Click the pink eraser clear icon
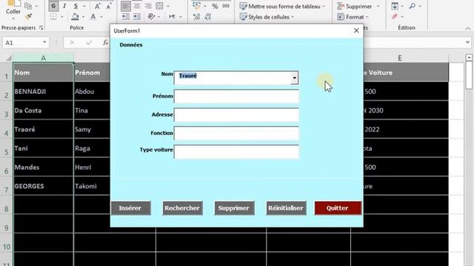The height and width of the screenshot is (266, 474). [395, 16]
